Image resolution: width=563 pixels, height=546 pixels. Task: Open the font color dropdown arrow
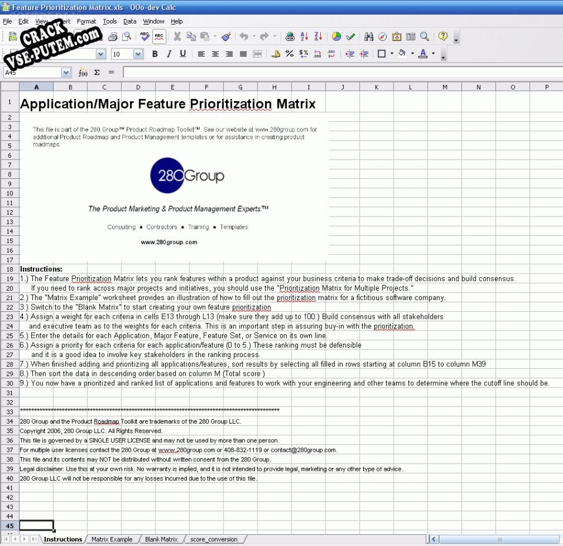pos(433,54)
